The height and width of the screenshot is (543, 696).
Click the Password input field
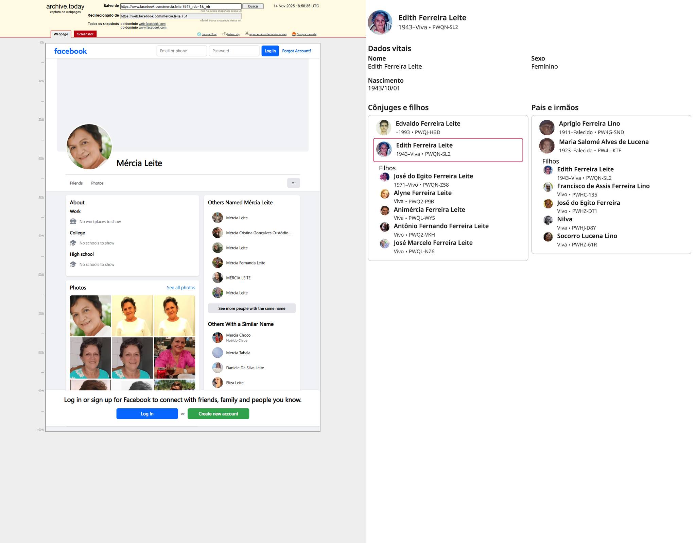point(234,51)
